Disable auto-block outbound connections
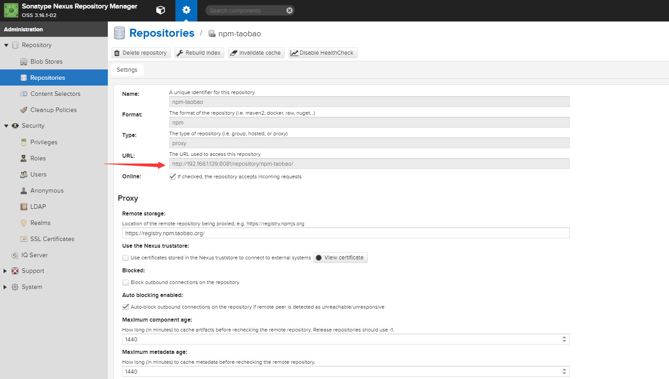This screenshot has height=379, width=669. click(125, 307)
